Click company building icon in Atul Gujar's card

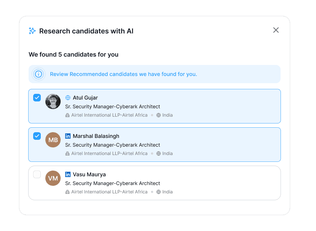[x=67, y=115]
